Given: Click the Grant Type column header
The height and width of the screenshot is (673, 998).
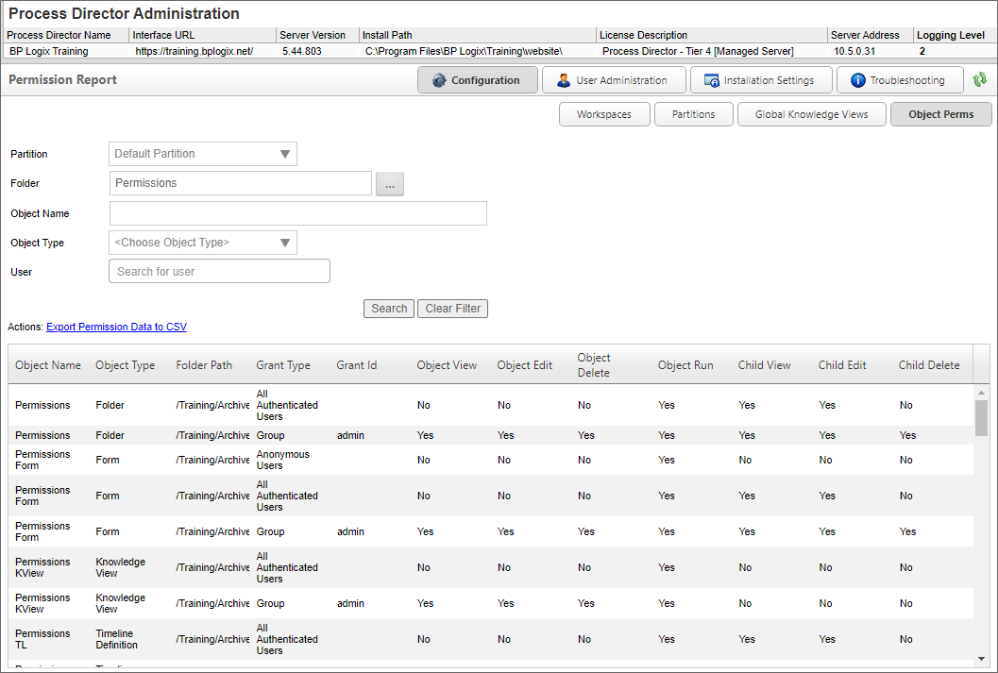Looking at the screenshot, I should (x=283, y=365).
